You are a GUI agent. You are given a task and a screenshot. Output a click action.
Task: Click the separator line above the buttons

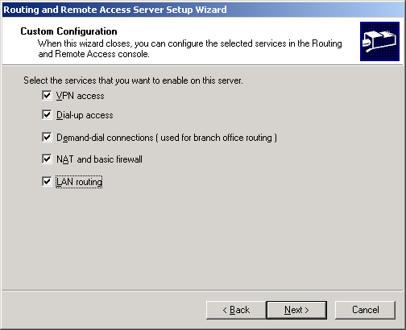click(x=203, y=290)
